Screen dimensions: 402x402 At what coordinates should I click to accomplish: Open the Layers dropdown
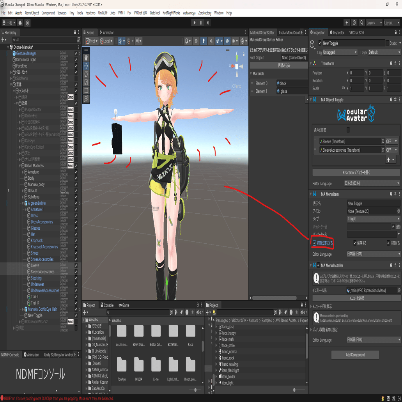coord(374,23)
